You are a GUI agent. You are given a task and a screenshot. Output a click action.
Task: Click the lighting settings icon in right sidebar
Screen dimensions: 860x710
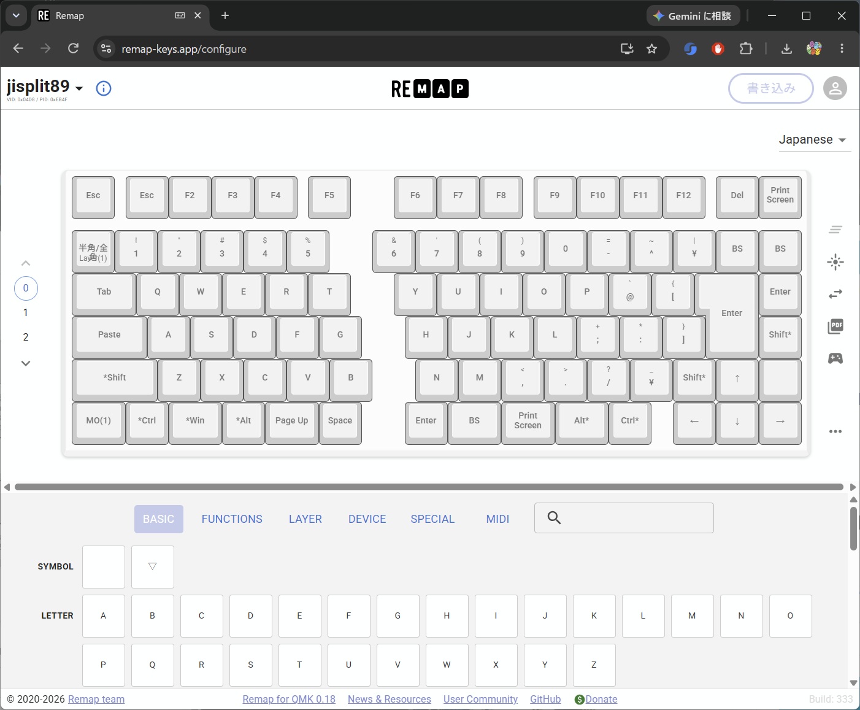(x=835, y=263)
